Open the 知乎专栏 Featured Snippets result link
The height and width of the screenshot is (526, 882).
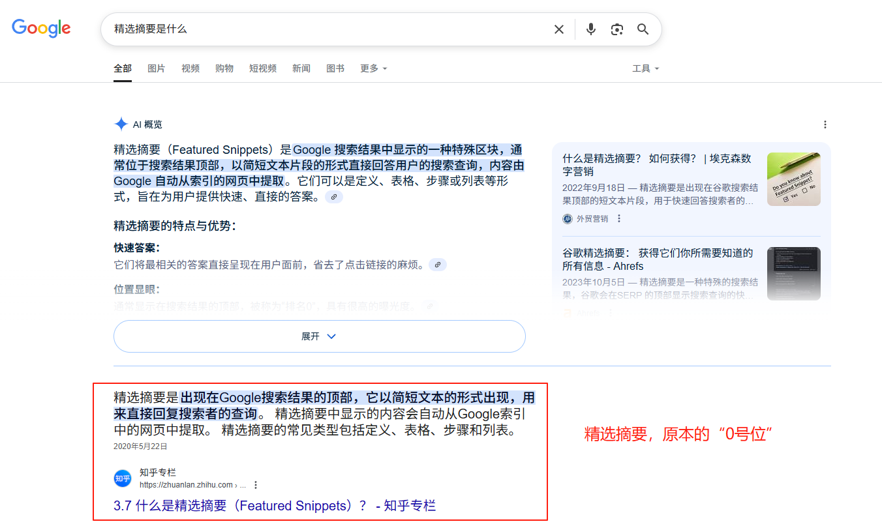click(x=274, y=506)
